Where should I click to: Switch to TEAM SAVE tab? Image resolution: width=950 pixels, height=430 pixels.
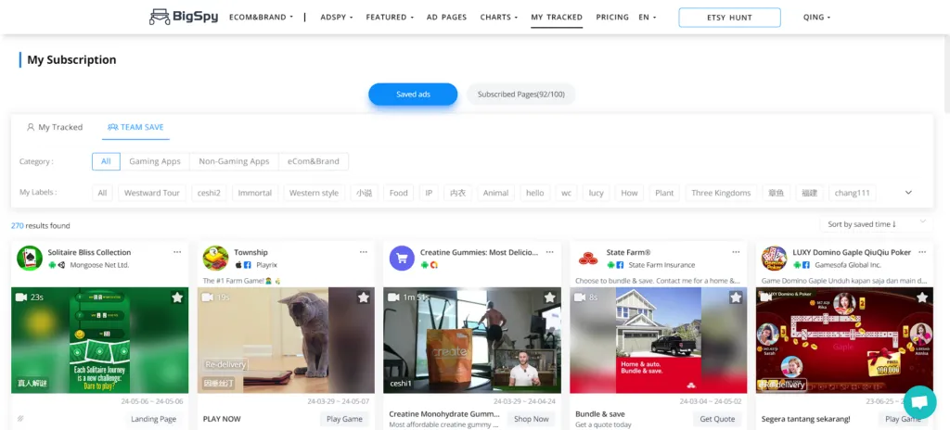tap(135, 127)
